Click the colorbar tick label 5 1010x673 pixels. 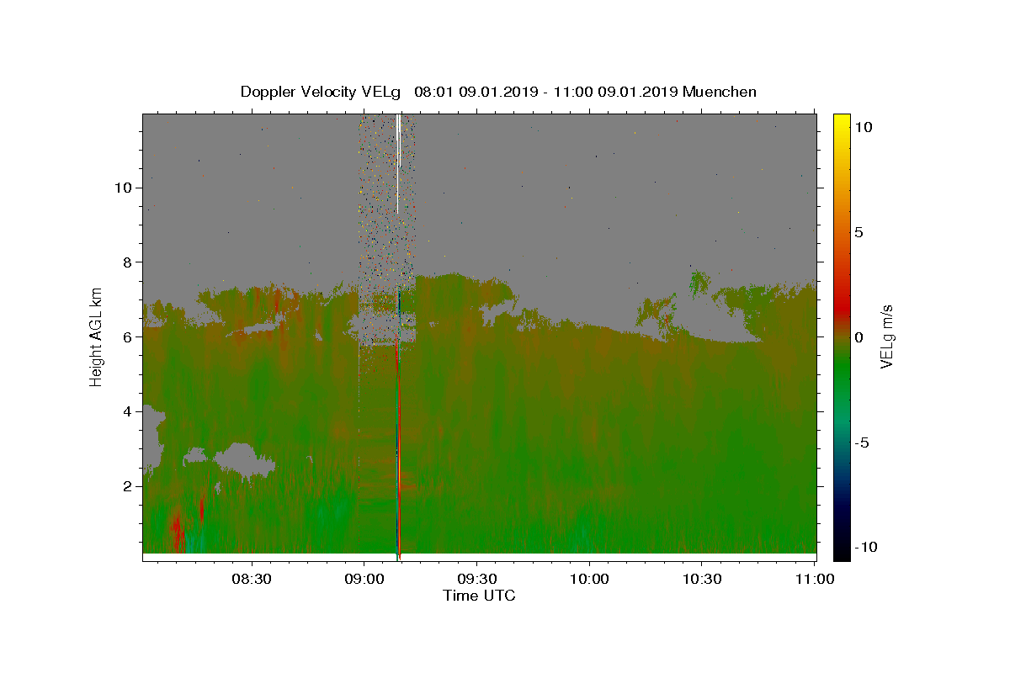pyautogui.click(x=858, y=232)
